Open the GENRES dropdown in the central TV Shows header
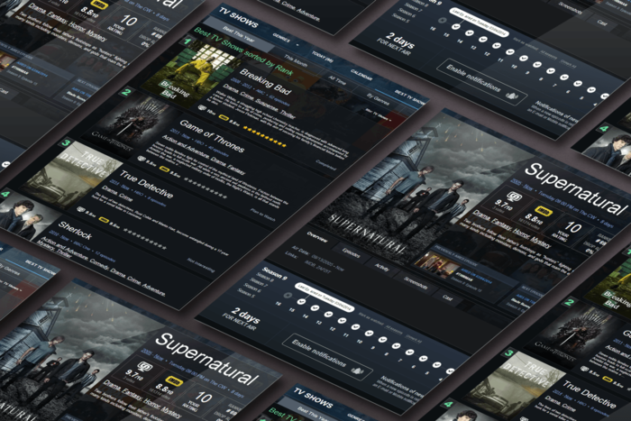This screenshot has width=631, height=421. [285, 40]
